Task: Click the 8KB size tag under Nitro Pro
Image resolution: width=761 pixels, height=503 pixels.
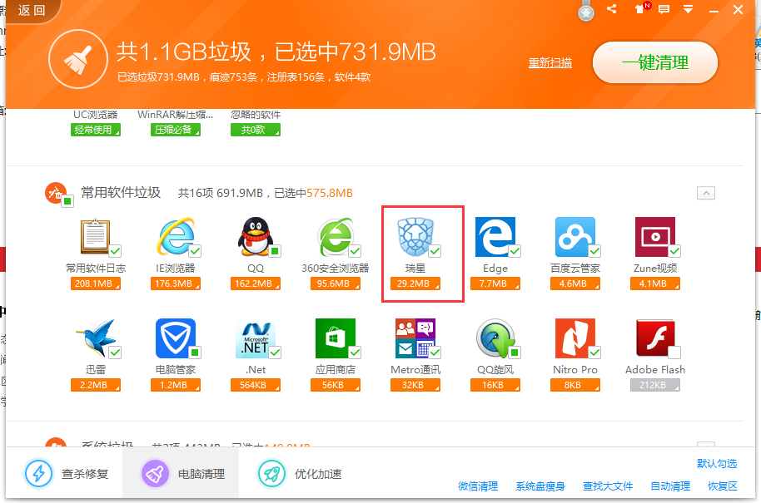Action: [x=575, y=385]
